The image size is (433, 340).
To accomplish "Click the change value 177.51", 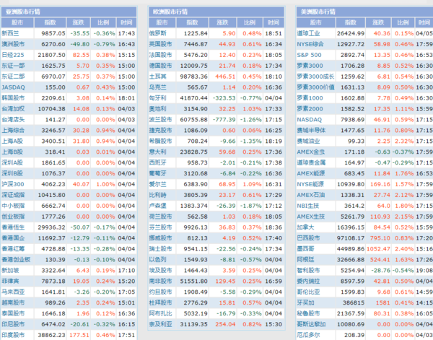I will (79, 335).
